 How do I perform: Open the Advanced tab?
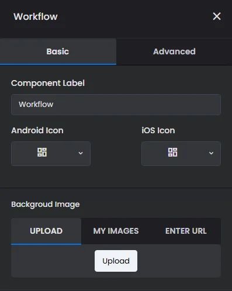pyautogui.click(x=174, y=51)
